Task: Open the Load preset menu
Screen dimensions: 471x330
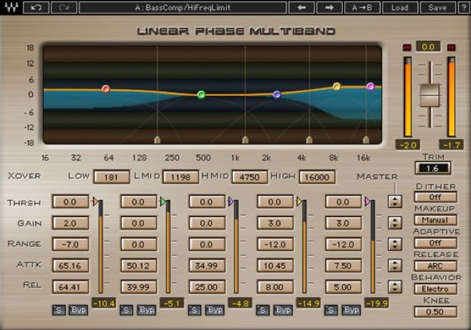Action: pos(400,8)
